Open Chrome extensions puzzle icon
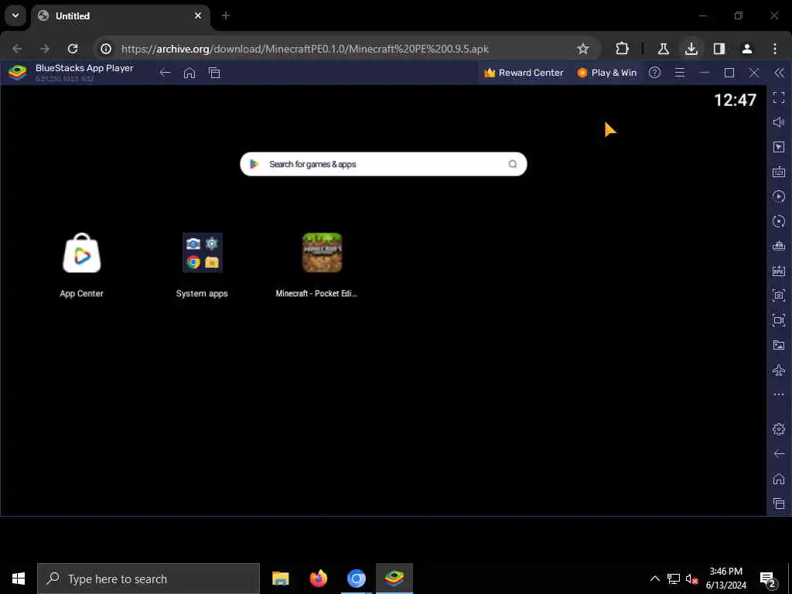This screenshot has width=792, height=594. click(x=623, y=49)
